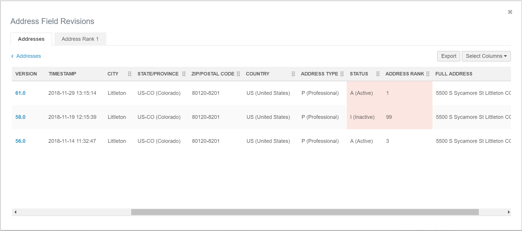Select the Addresses tab
This screenshot has width=522, height=231.
pyautogui.click(x=31, y=39)
